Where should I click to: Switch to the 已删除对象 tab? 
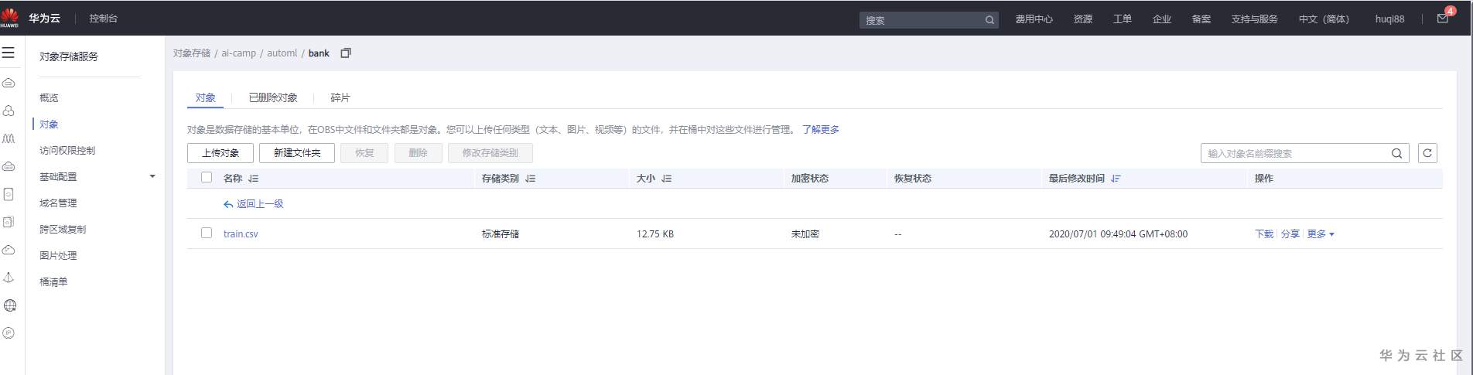click(x=273, y=97)
